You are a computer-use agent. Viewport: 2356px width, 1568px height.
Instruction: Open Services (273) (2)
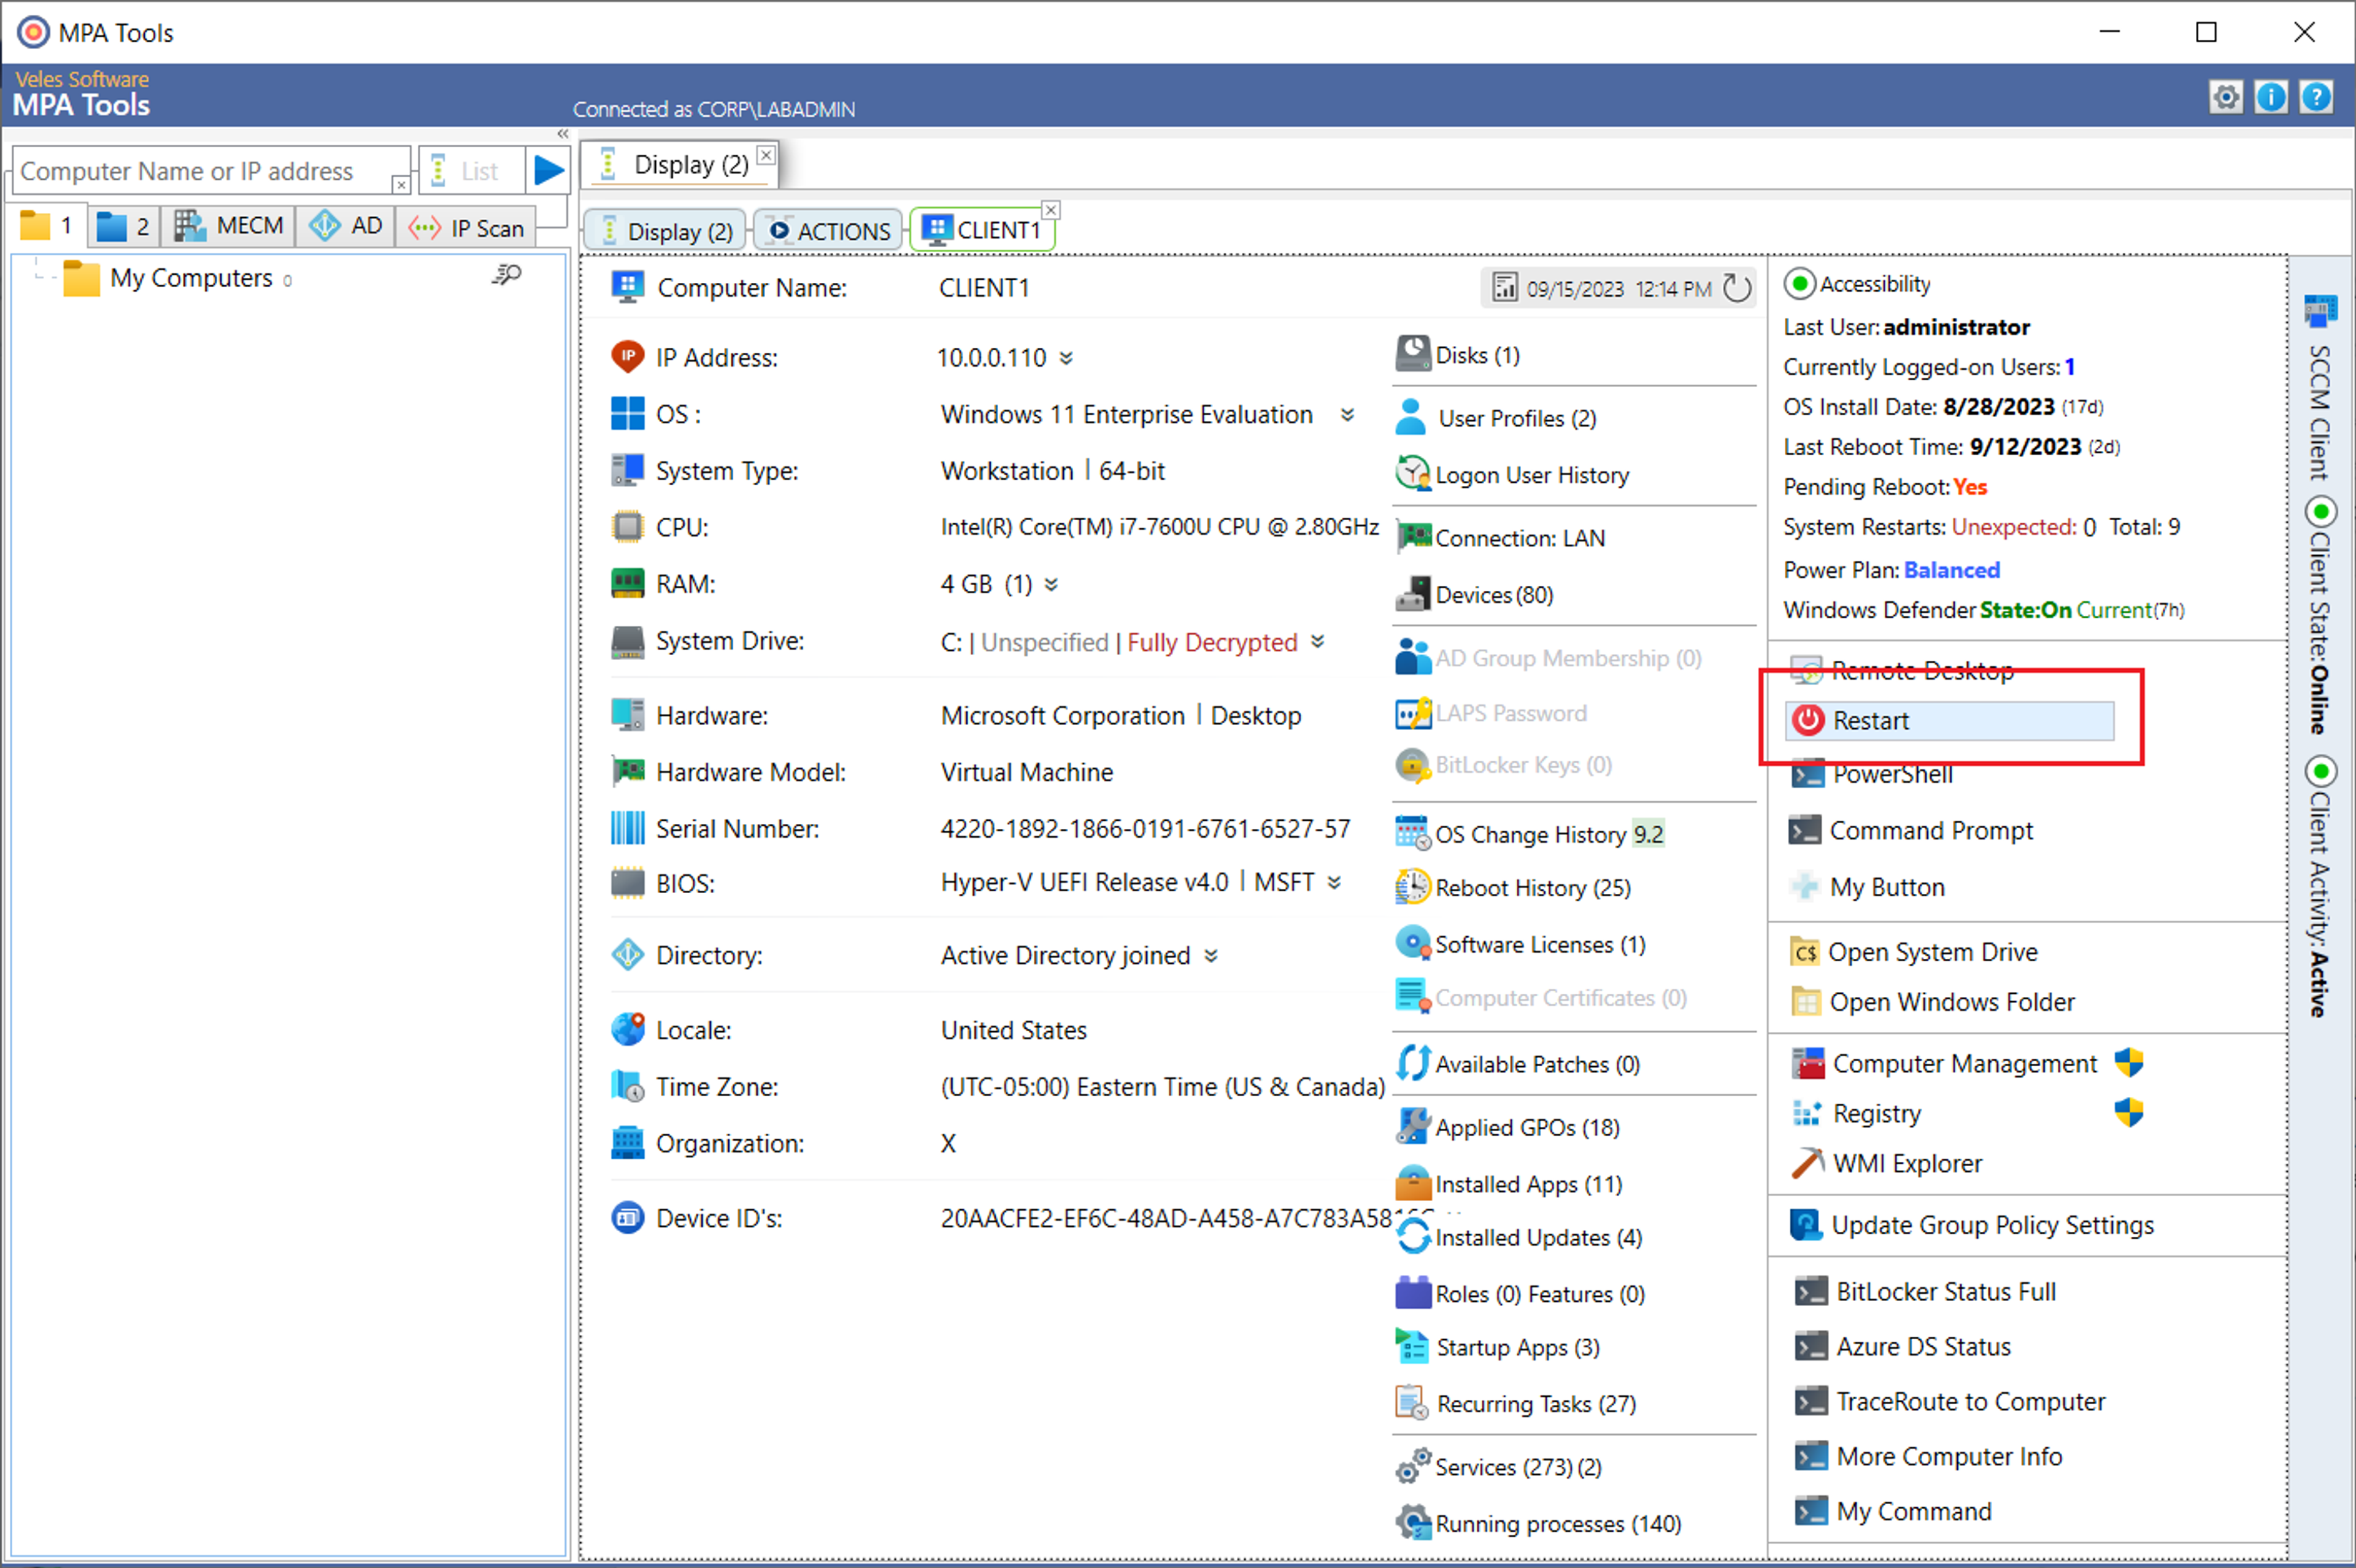[x=1499, y=1467]
